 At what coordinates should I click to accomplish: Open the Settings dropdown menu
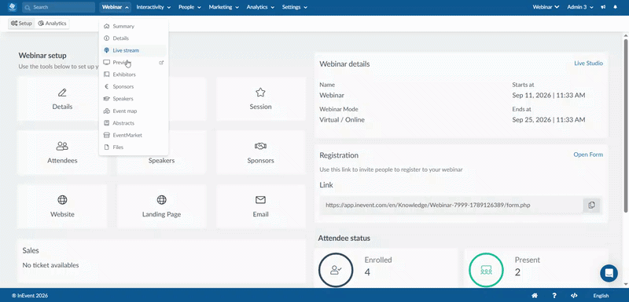coord(294,7)
